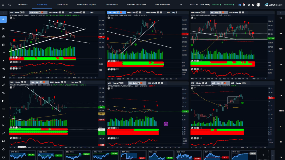Select the COMMODITES workspace tab
Image resolution: width=285 pixels, height=160 pixels.
pos(62,4)
